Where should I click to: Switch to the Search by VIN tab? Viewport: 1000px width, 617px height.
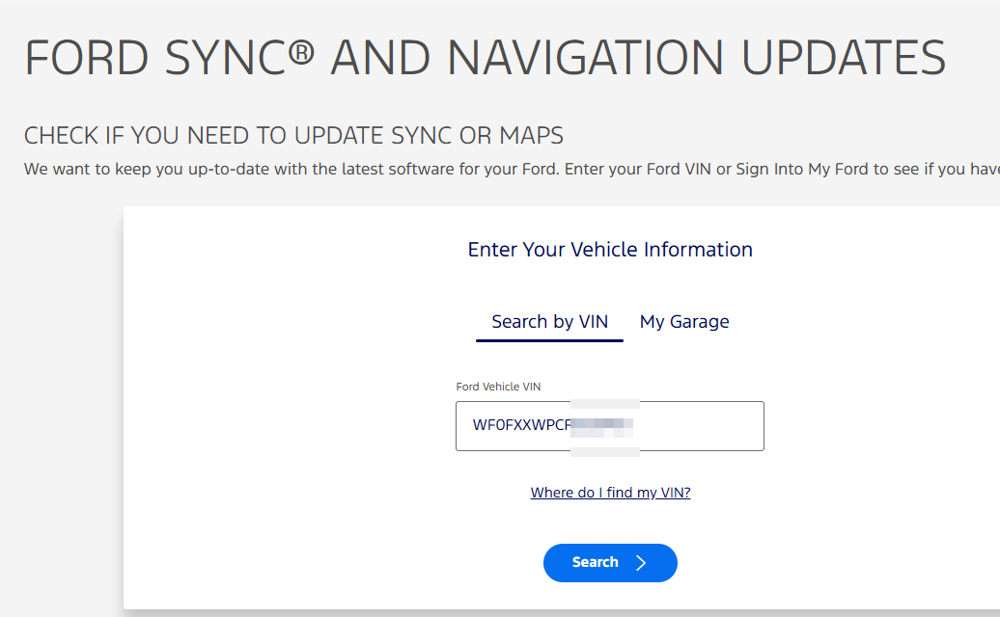coord(549,322)
